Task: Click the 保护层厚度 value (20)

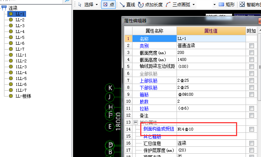Action: [211, 150]
